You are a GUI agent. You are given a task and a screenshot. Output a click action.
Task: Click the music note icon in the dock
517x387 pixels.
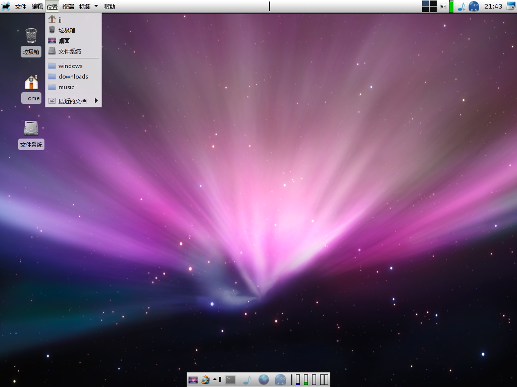pos(247,380)
